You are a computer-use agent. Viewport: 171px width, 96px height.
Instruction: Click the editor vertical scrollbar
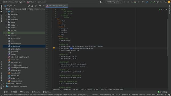point(167,38)
